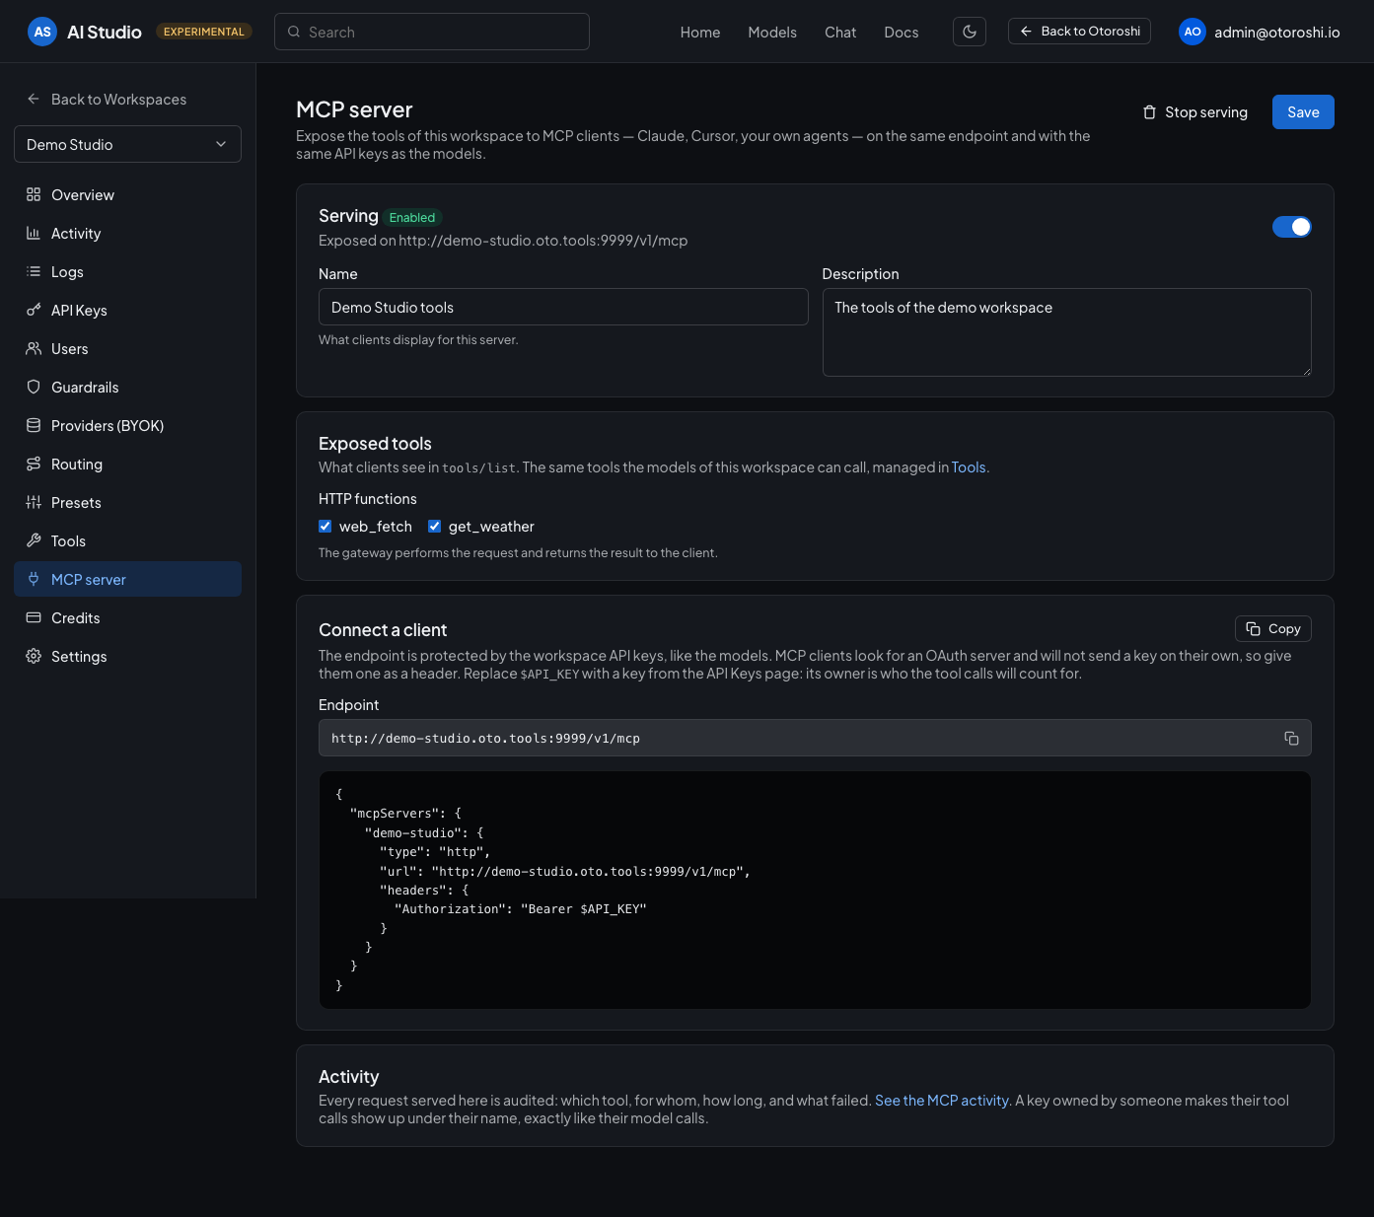Click the Logs list icon in sidebar

tap(34, 271)
